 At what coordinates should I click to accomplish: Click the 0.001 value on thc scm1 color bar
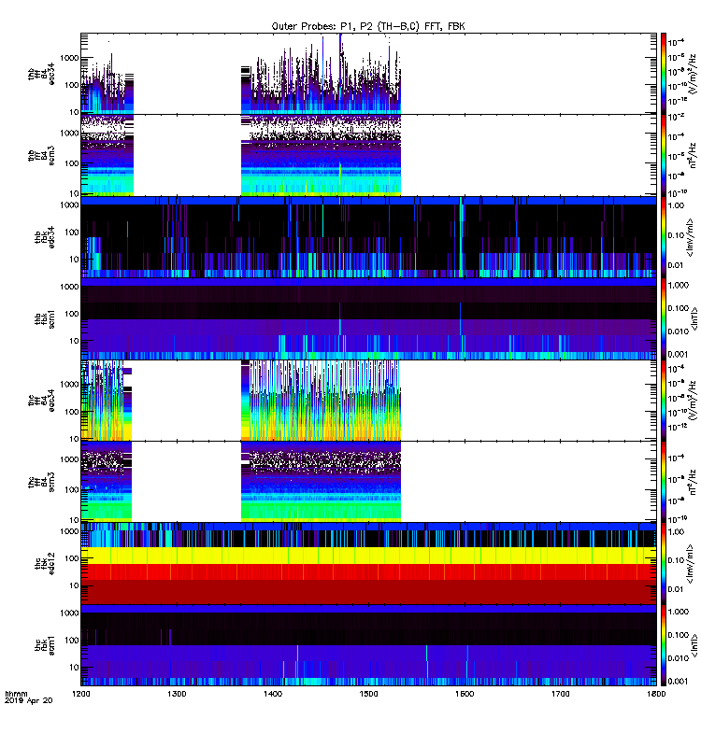coord(679,682)
